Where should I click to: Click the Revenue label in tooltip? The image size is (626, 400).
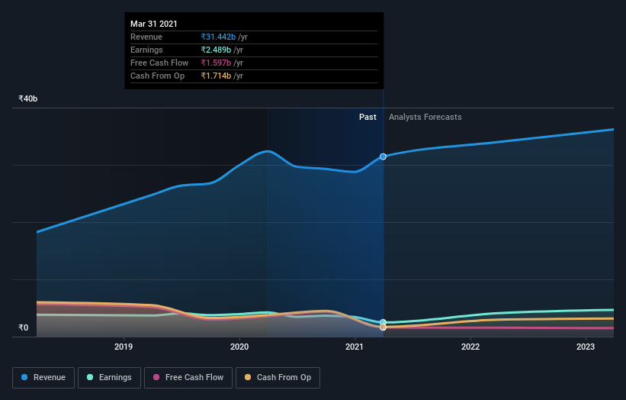(146, 37)
